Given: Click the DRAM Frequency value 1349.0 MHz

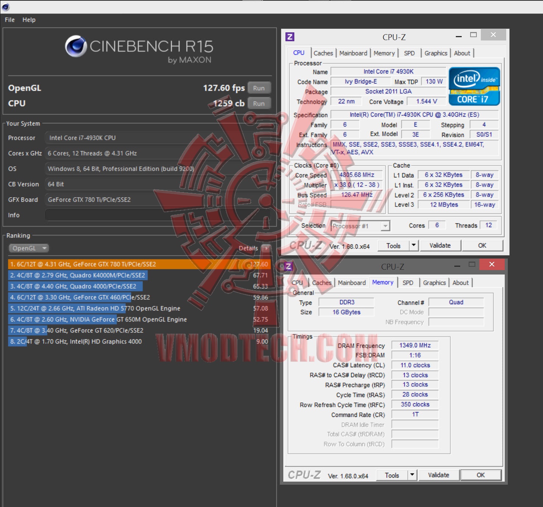Looking at the screenshot, I should 415,345.
